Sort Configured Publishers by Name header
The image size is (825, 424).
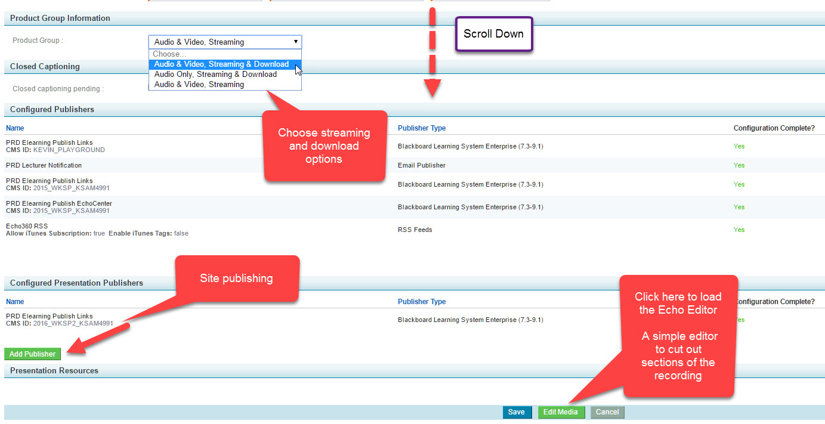(15, 128)
